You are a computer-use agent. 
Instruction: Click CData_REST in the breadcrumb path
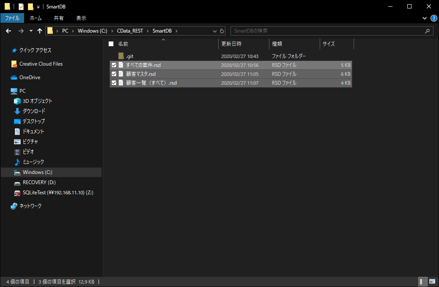(130, 31)
